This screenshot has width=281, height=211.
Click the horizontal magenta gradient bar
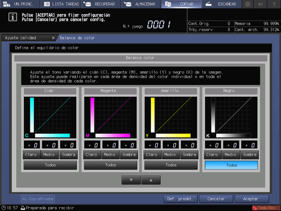point(113,135)
